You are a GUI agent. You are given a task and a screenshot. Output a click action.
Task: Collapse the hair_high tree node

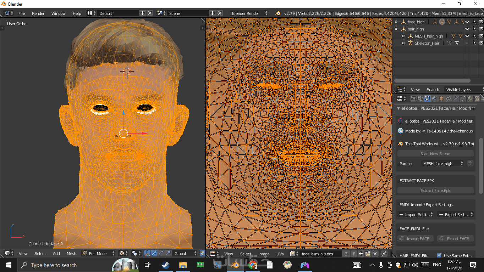tap(396, 29)
